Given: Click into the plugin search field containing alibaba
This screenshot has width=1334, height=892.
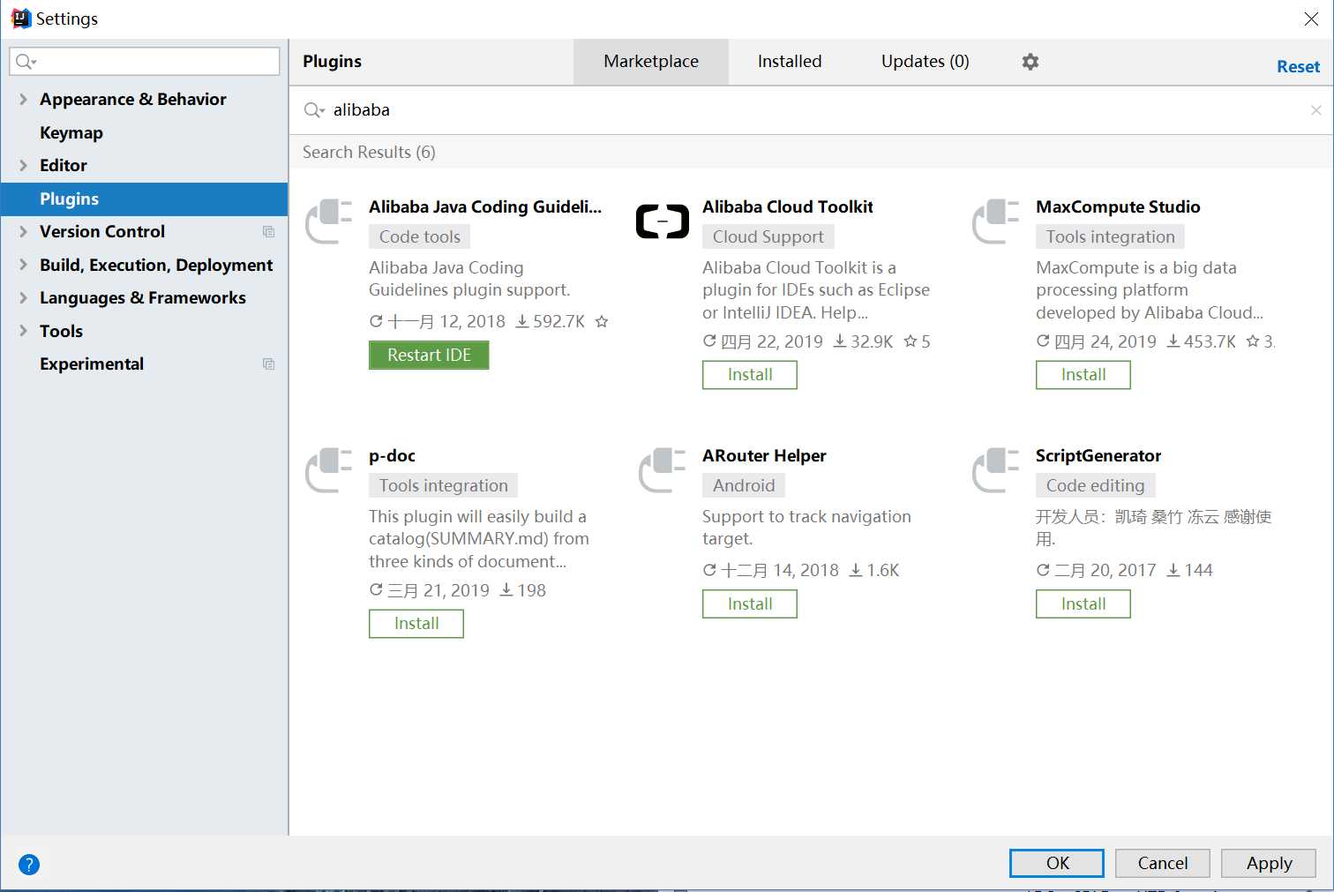Looking at the screenshot, I should pos(811,110).
